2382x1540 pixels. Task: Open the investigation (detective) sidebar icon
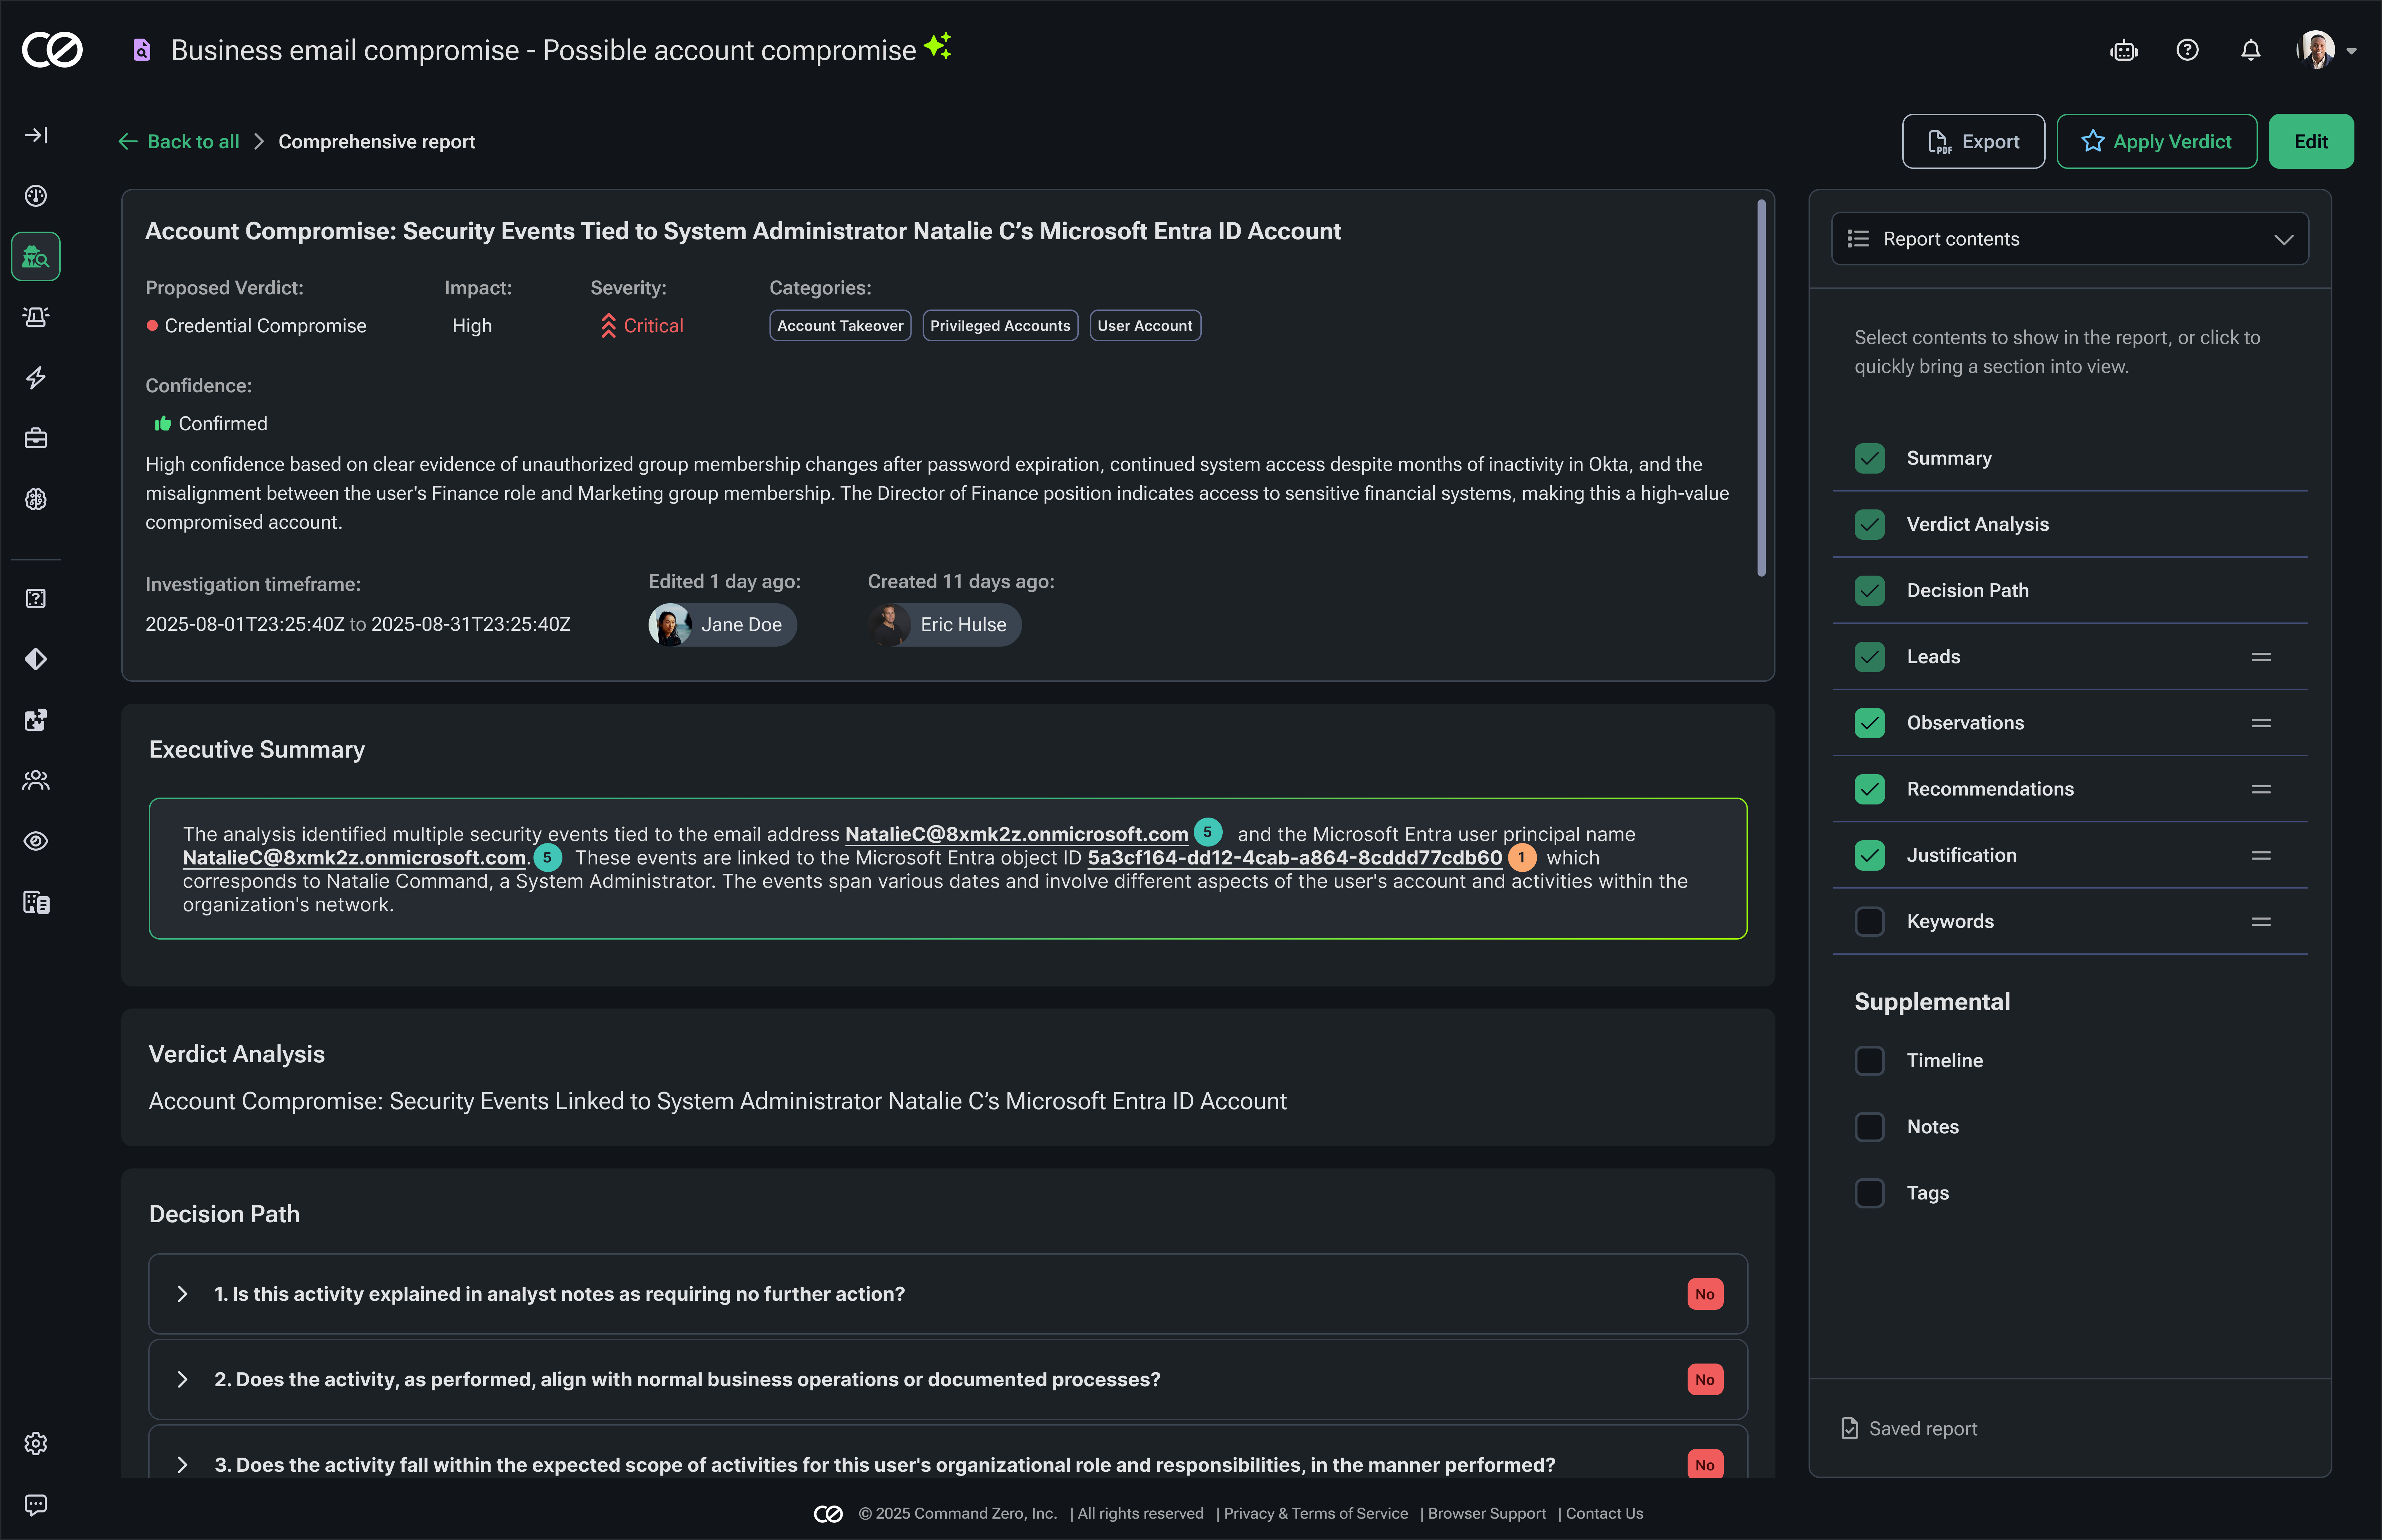[36, 256]
